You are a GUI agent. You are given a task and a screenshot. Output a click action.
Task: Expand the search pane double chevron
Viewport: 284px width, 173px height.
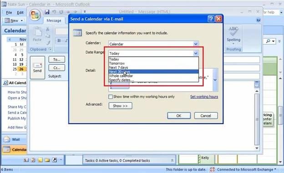[279, 41]
